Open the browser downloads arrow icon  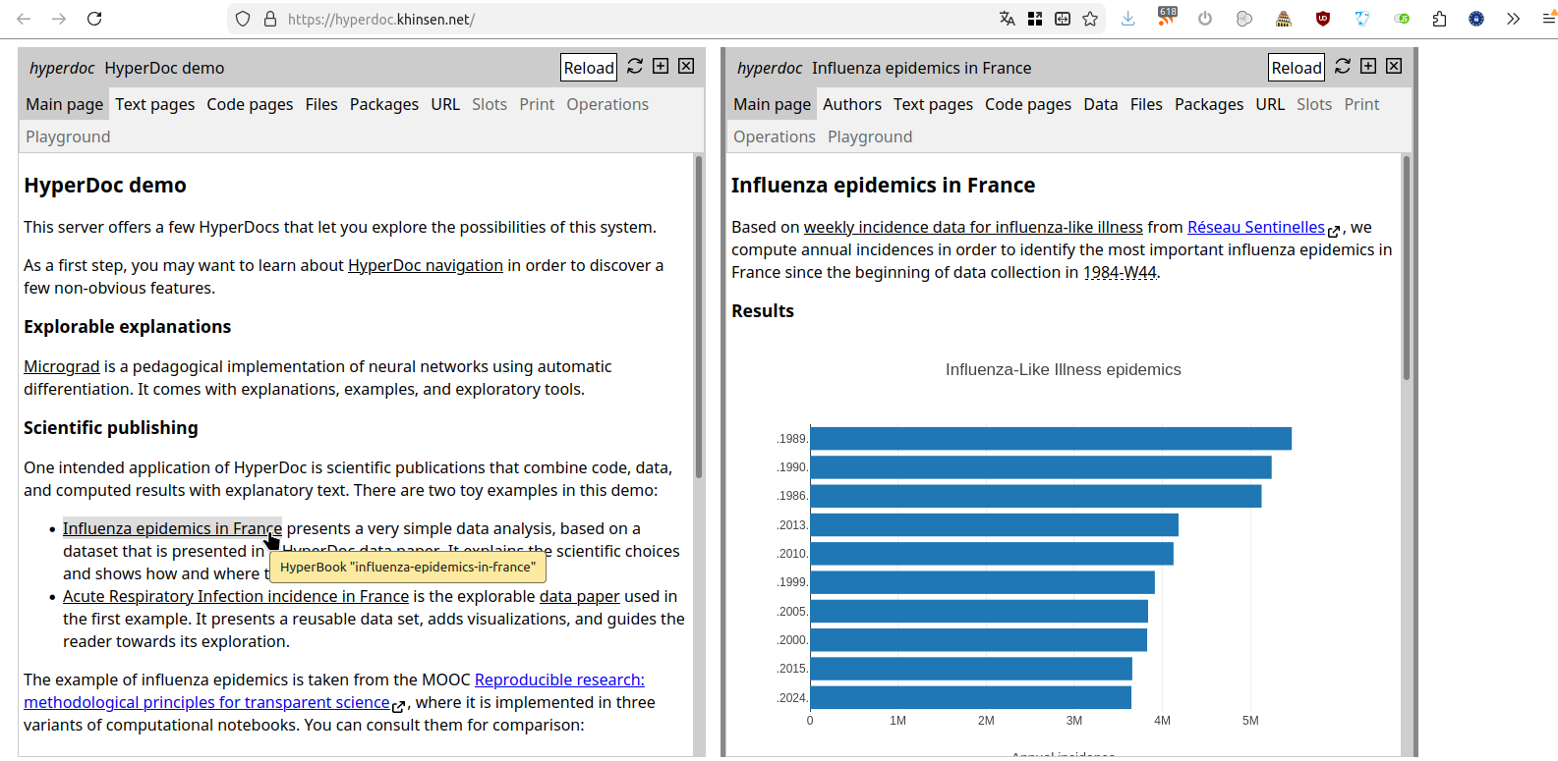tap(1128, 19)
